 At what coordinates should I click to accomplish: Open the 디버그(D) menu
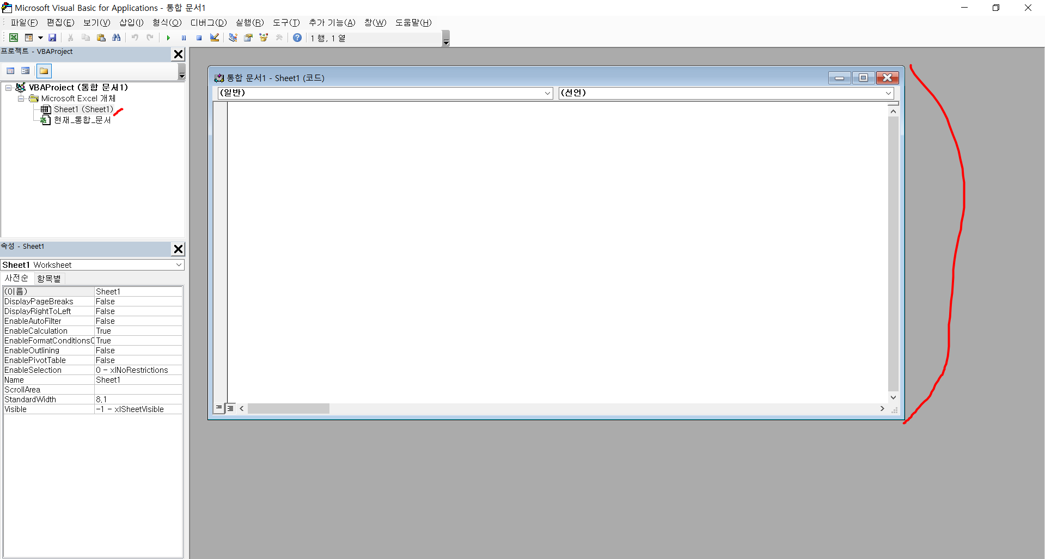click(209, 22)
